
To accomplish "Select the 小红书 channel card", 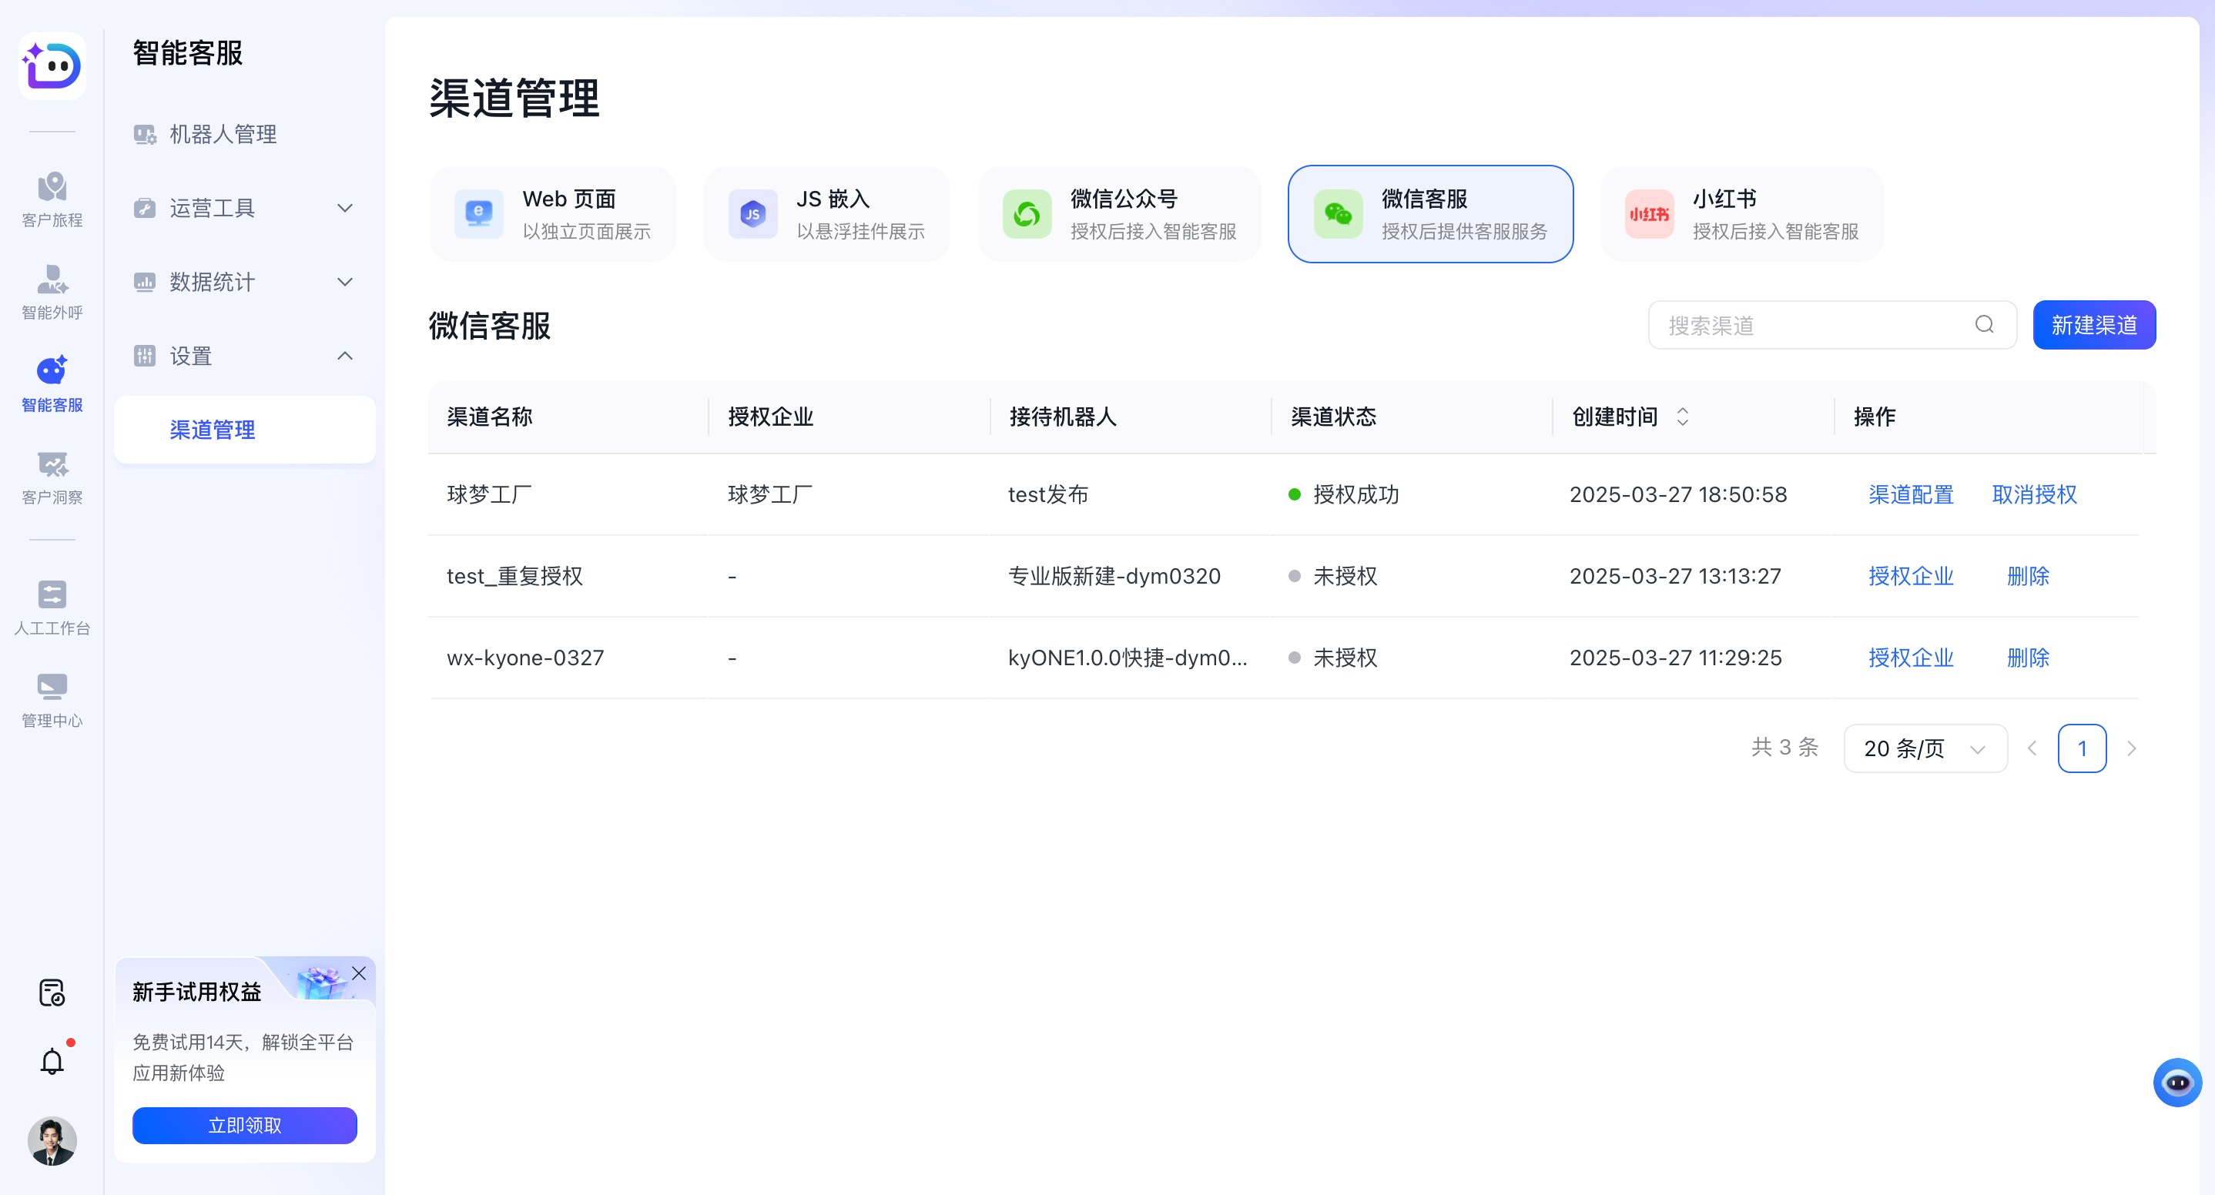I will tap(1741, 214).
